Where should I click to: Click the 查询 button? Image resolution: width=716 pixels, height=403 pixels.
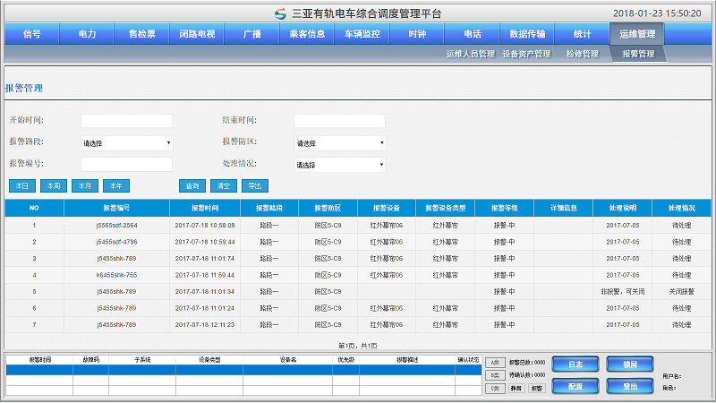[192, 186]
